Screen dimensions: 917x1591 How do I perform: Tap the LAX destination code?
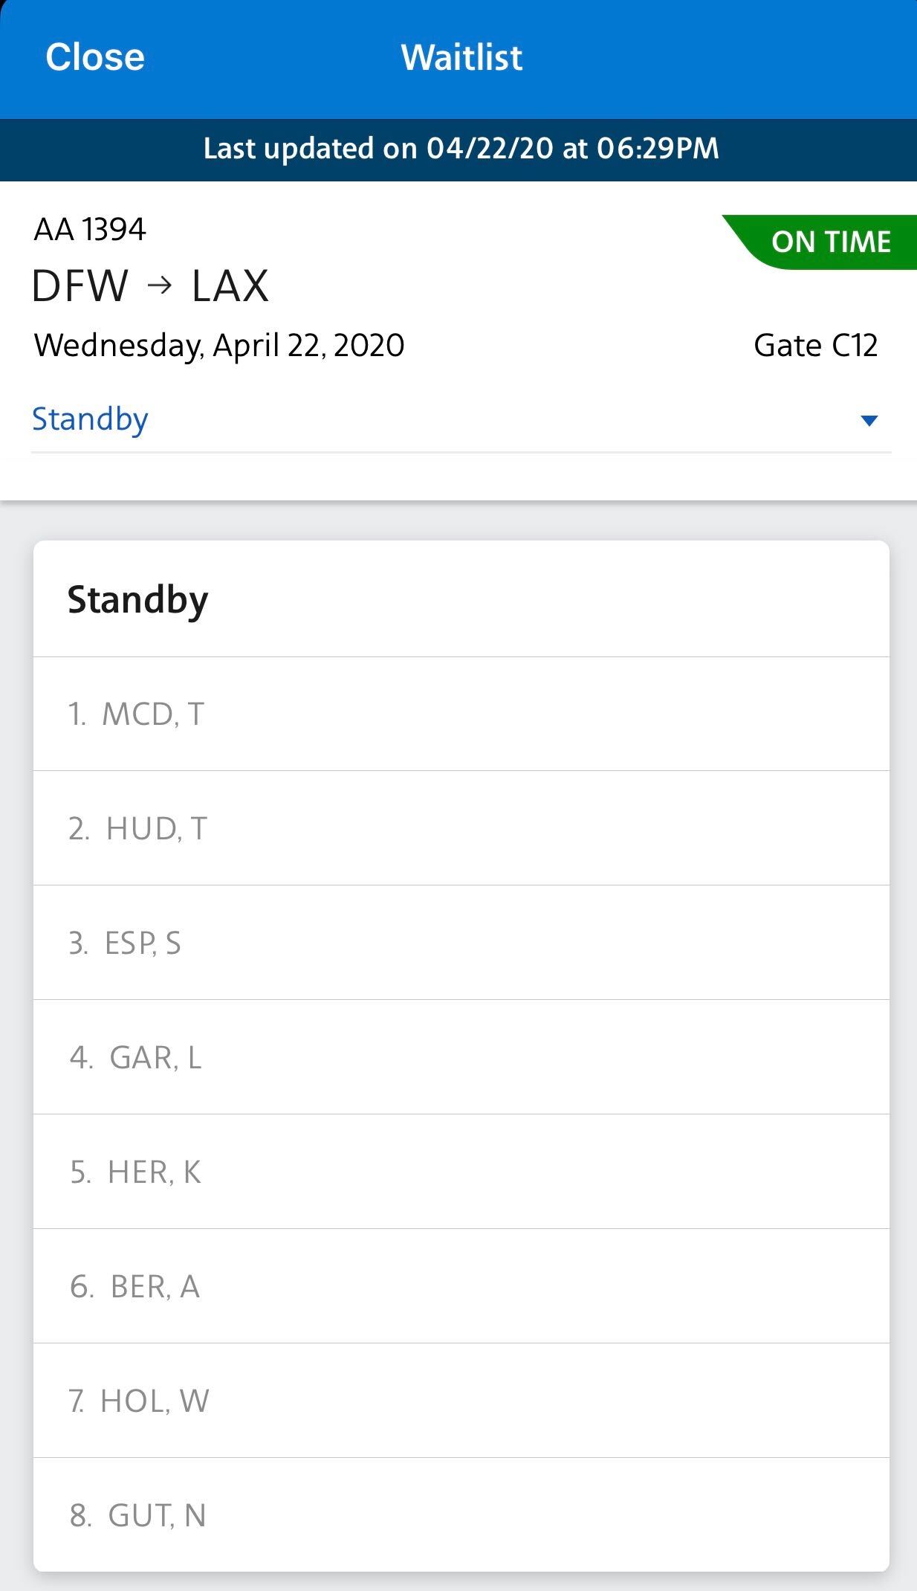tap(230, 285)
